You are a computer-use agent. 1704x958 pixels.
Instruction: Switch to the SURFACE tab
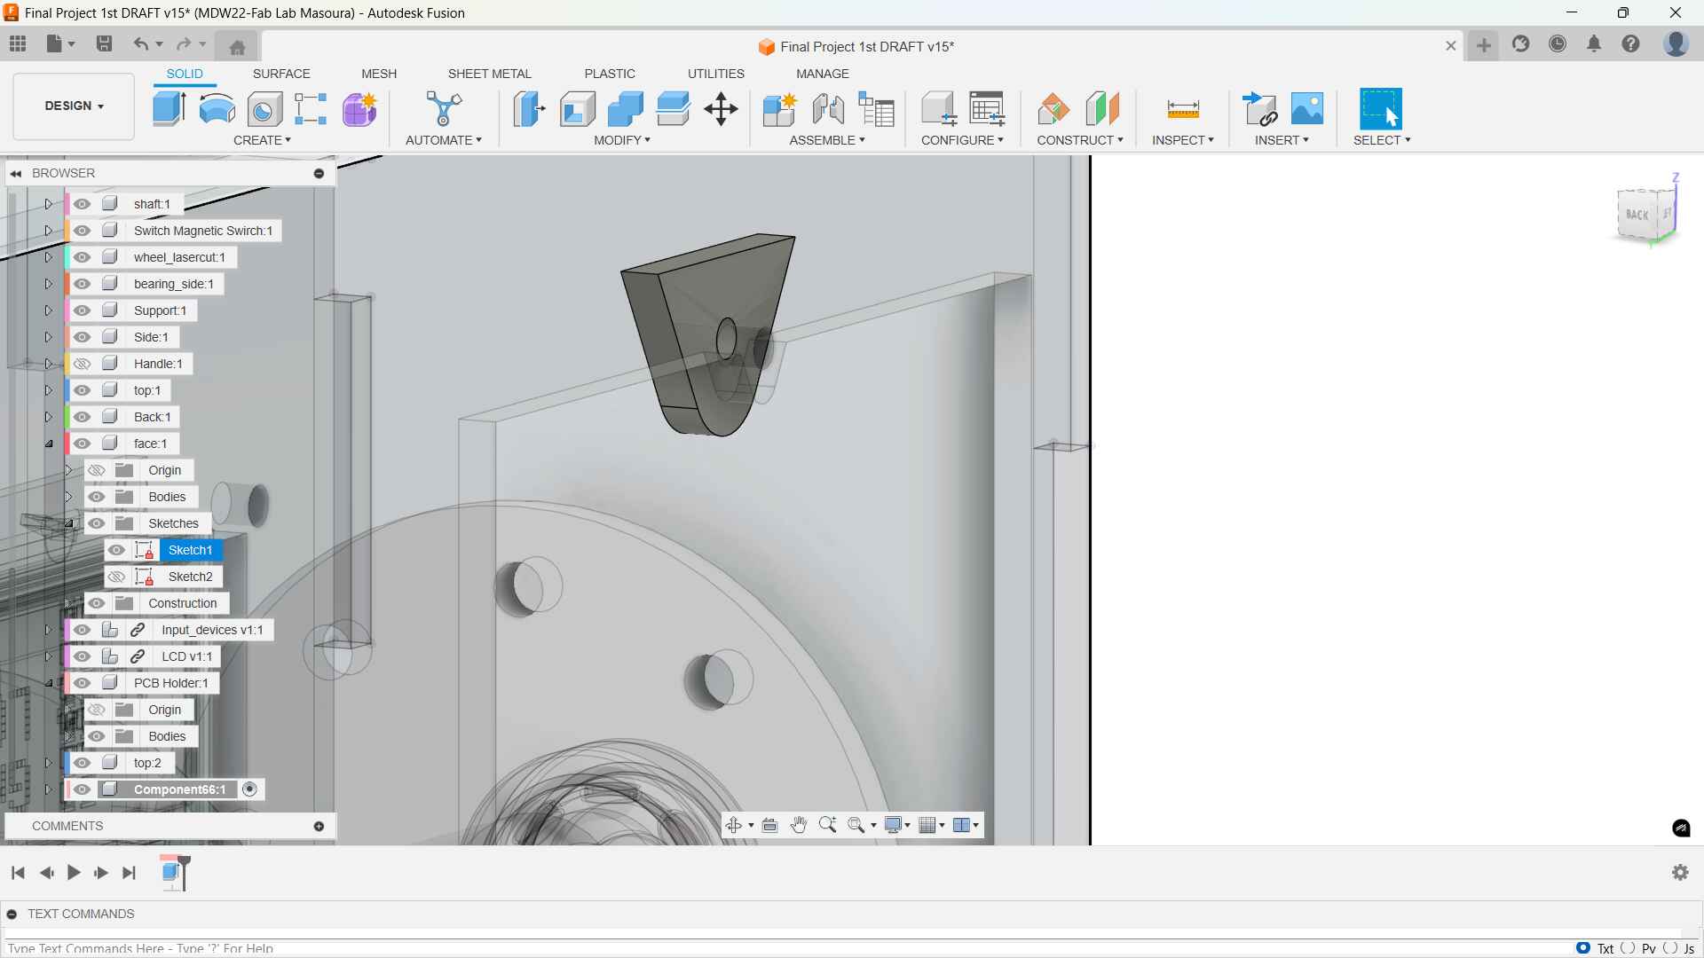[x=281, y=74]
